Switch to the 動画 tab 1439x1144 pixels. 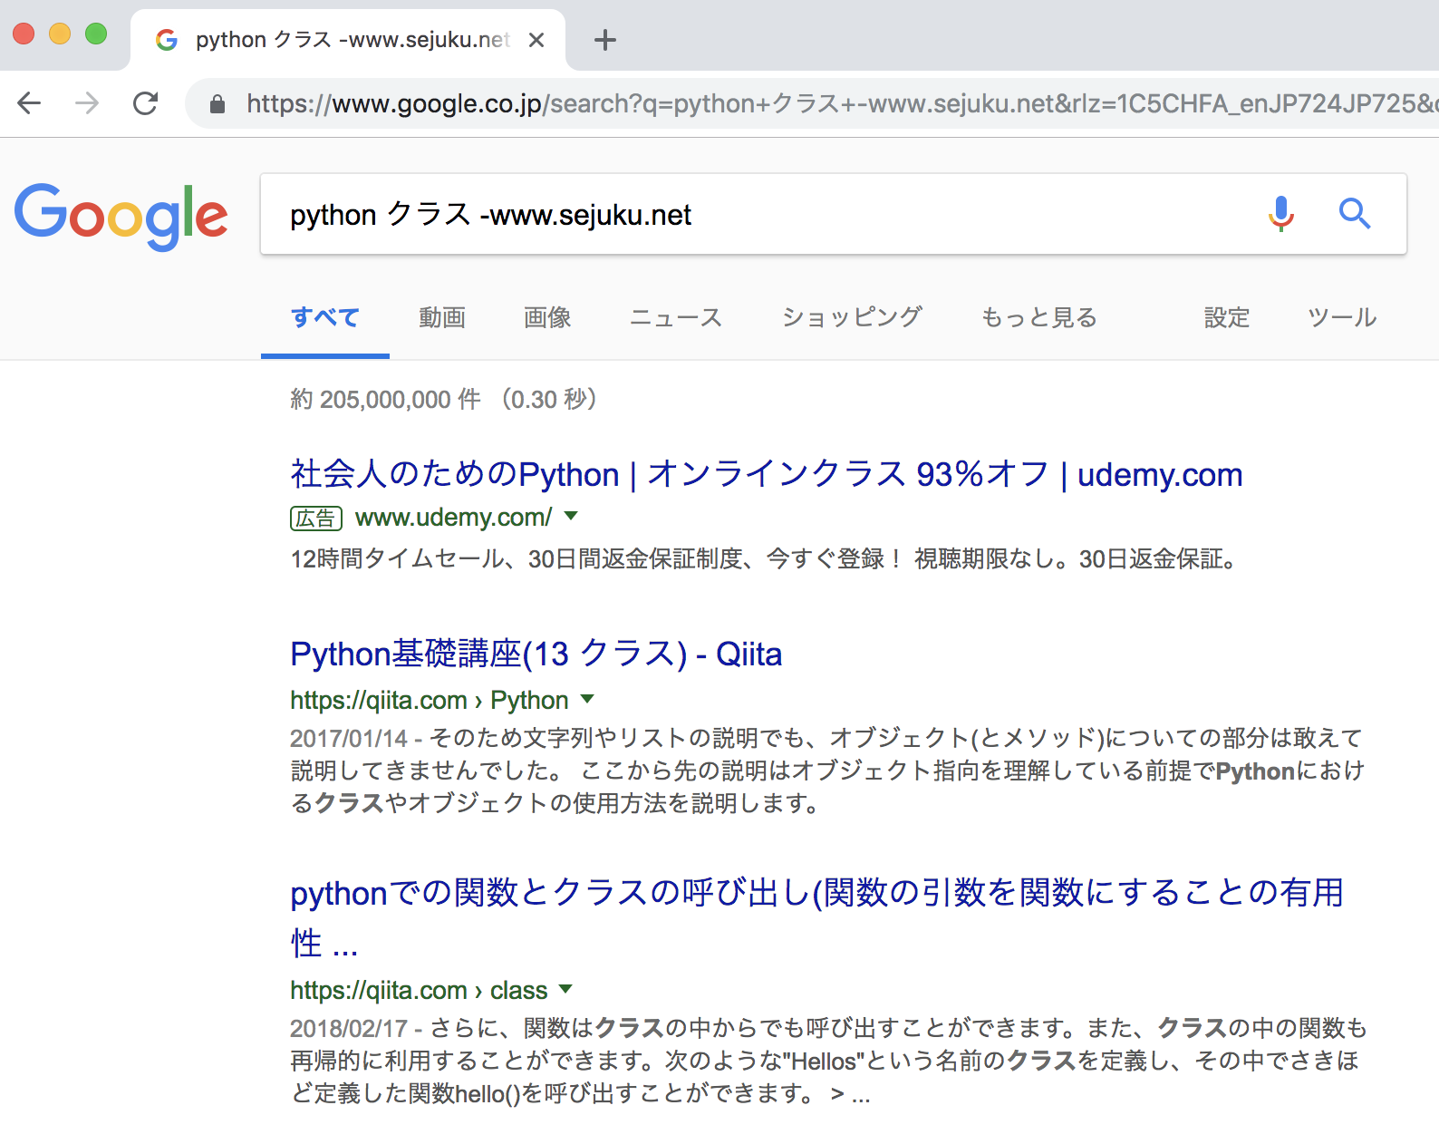(x=442, y=317)
